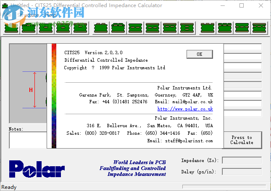Click the application icon in title bar

coord(5,6)
